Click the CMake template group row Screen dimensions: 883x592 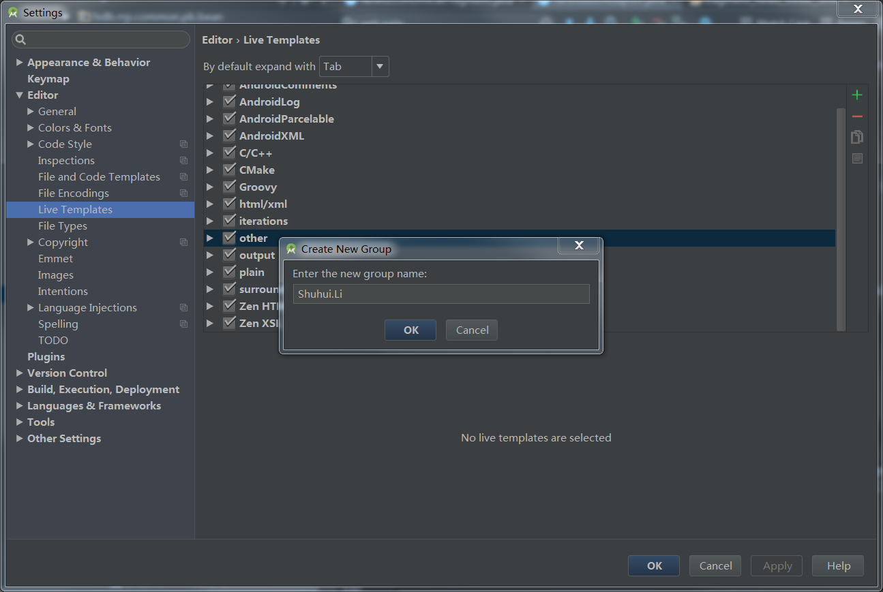point(520,170)
